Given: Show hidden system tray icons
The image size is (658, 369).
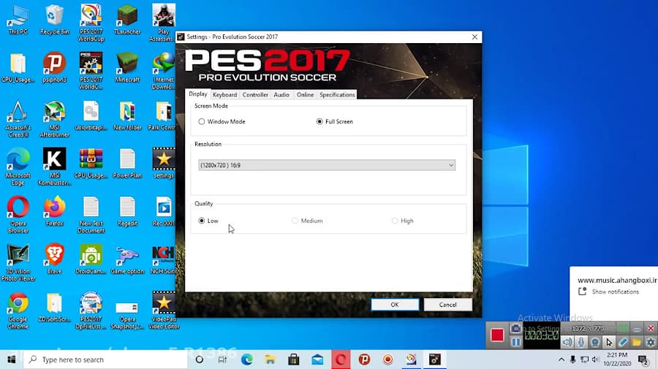Looking at the screenshot, I should 561,360.
